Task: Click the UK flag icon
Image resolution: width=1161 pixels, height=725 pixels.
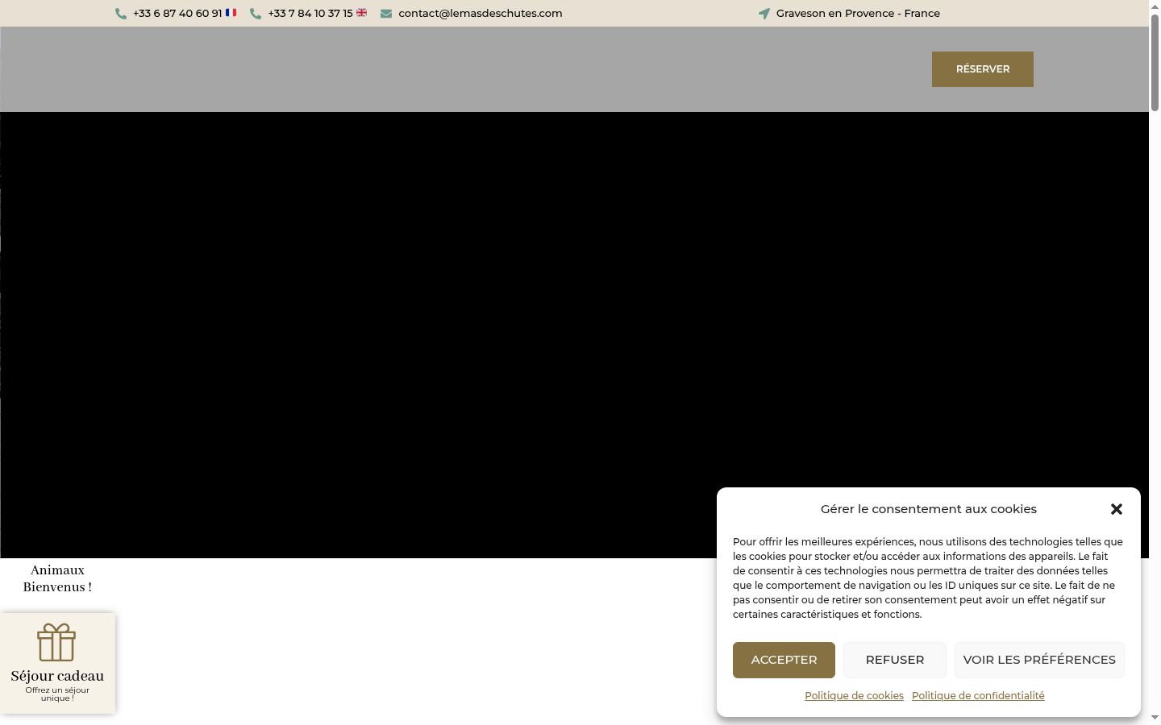Action: (x=362, y=13)
